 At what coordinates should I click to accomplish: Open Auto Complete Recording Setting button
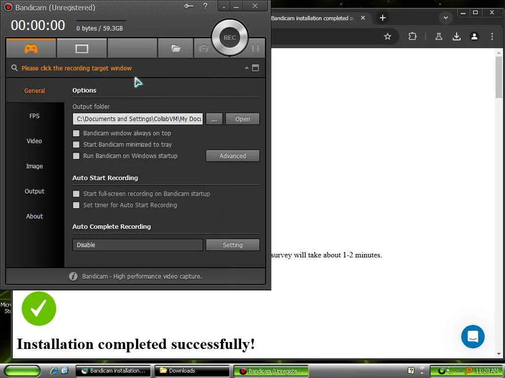coord(233,245)
